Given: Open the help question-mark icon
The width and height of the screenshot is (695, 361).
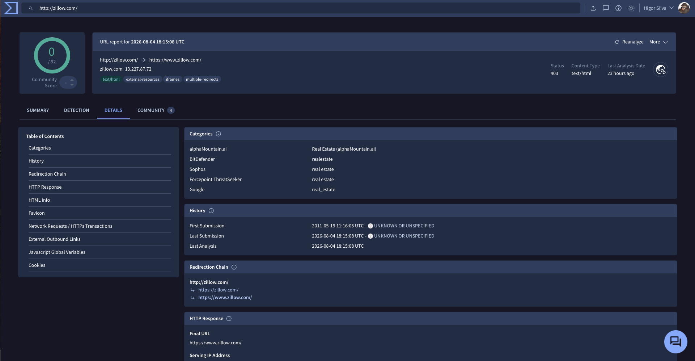Looking at the screenshot, I should coord(618,8).
